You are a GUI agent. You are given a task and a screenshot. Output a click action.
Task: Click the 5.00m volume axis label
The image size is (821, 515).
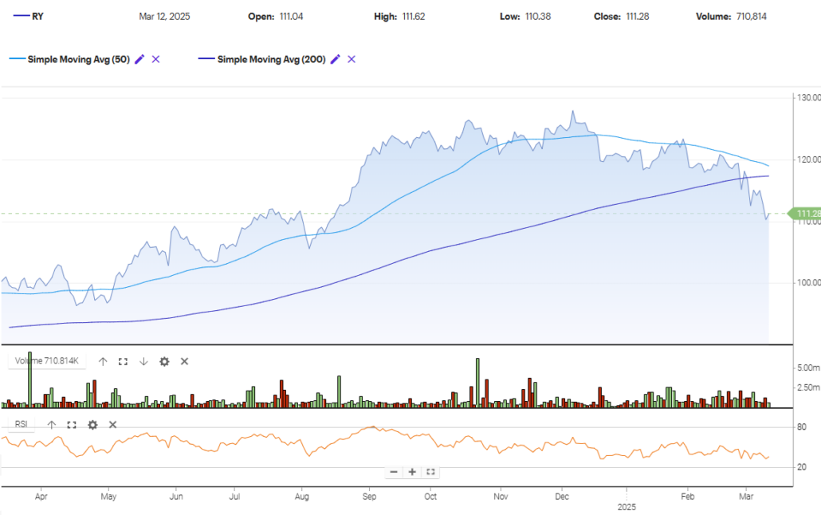[808, 368]
